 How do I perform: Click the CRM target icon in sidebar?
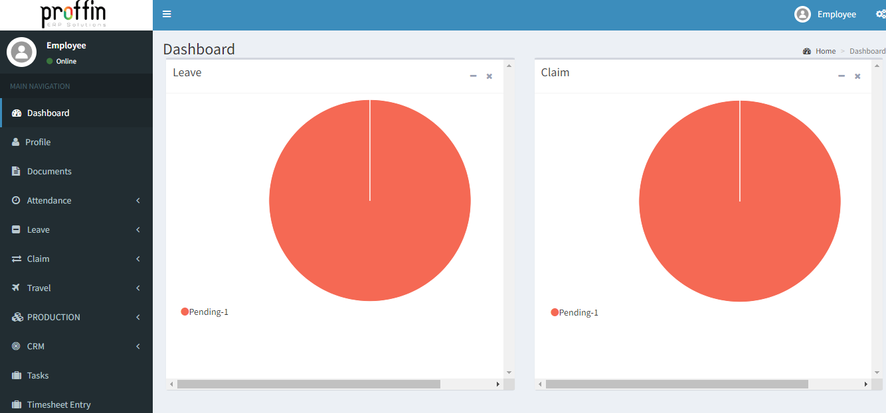(16, 346)
